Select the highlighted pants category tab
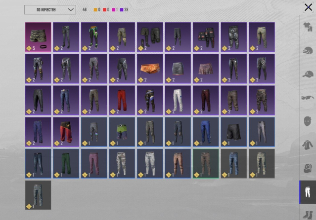 coord(308,192)
